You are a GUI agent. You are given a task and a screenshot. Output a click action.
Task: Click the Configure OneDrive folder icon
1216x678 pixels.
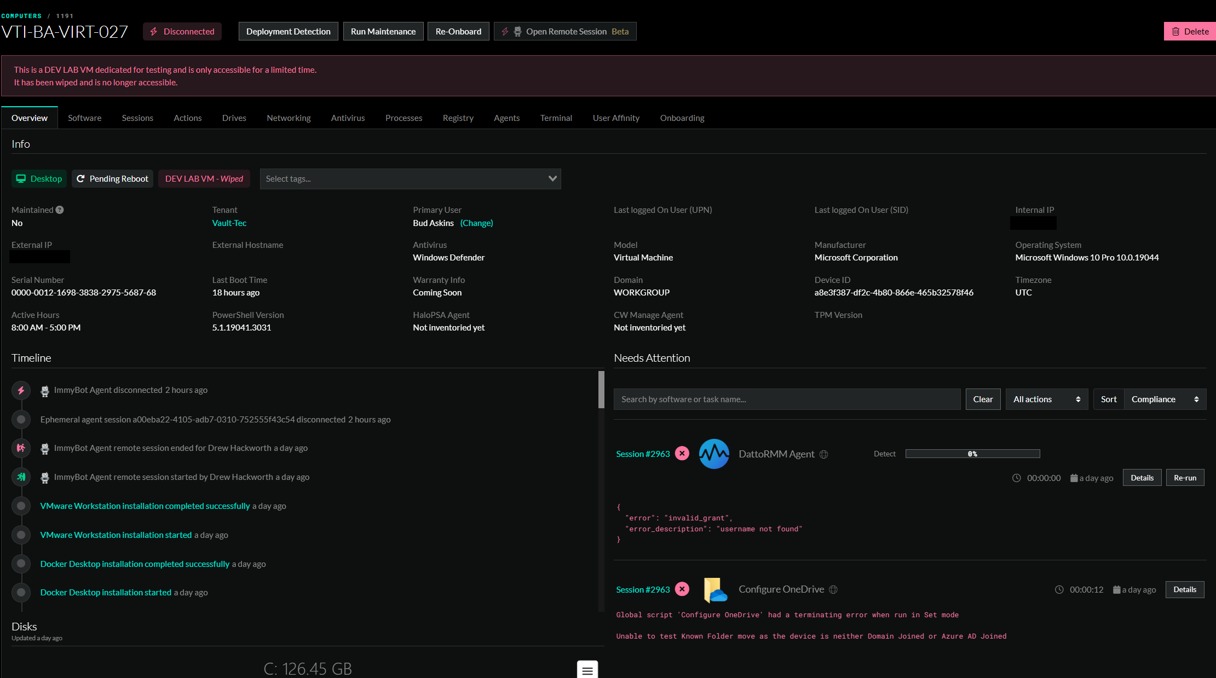(x=715, y=590)
